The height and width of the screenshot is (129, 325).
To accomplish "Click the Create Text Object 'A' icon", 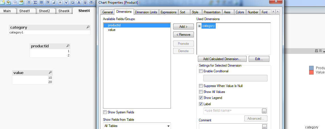I will 79,3.
